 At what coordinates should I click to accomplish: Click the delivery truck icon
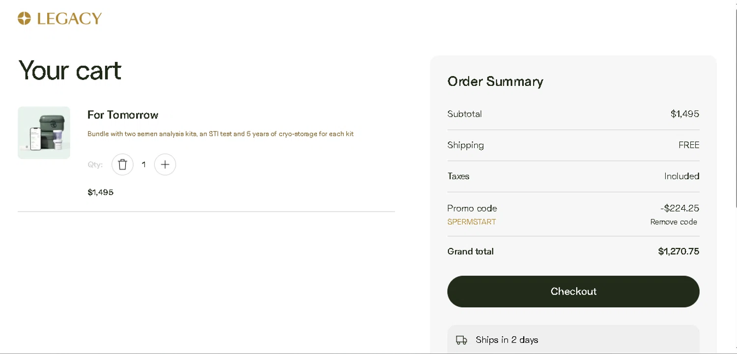click(461, 340)
